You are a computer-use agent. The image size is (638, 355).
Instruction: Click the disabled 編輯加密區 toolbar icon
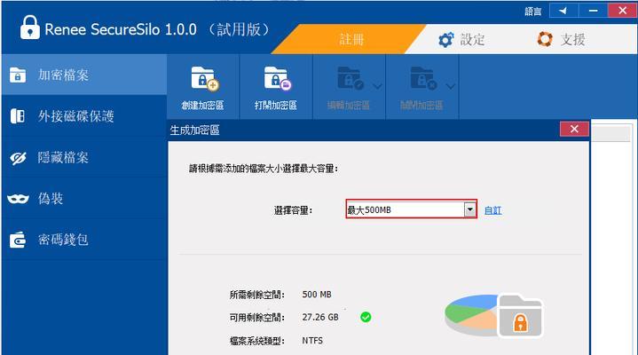coord(349,78)
